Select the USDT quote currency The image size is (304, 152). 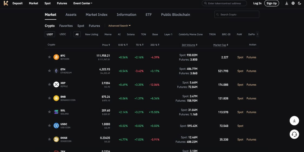pos(50,34)
